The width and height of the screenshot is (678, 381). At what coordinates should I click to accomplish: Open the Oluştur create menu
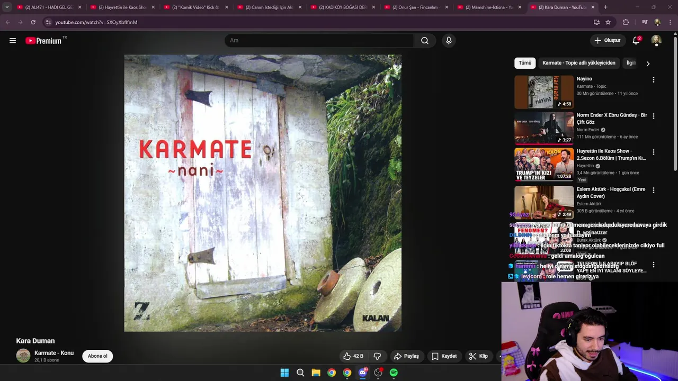pyautogui.click(x=607, y=41)
